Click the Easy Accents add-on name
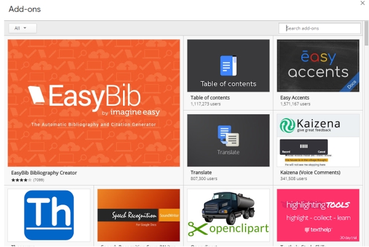This screenshot has height=247, width=369. point(295,98)
